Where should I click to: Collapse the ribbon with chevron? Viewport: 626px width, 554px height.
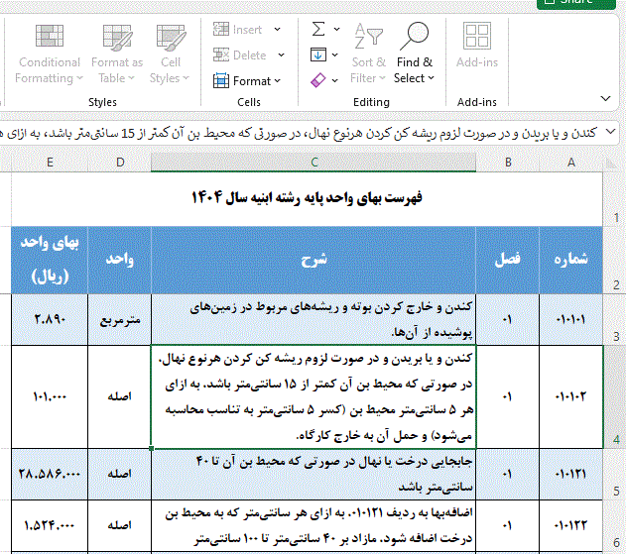pyautogui.click(x=606, y=98)
